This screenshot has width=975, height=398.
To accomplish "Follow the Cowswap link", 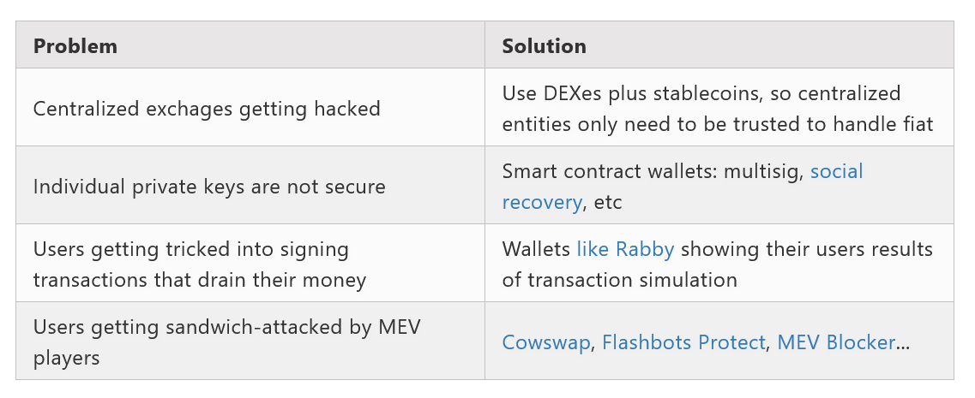I will tap(546, 342).
